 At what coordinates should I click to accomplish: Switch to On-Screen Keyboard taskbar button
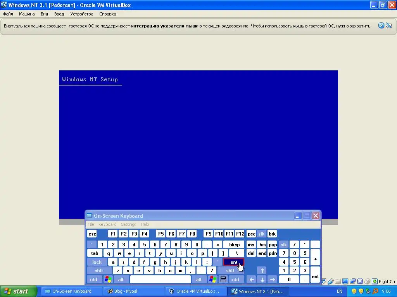71,291
